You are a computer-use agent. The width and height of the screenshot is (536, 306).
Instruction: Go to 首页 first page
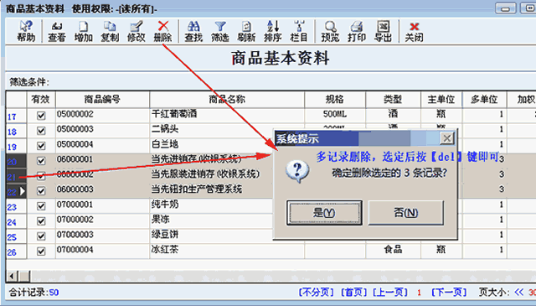[x=353, y=292]
